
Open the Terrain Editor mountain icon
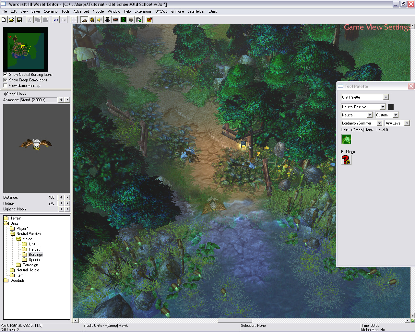tap(84, 20)
